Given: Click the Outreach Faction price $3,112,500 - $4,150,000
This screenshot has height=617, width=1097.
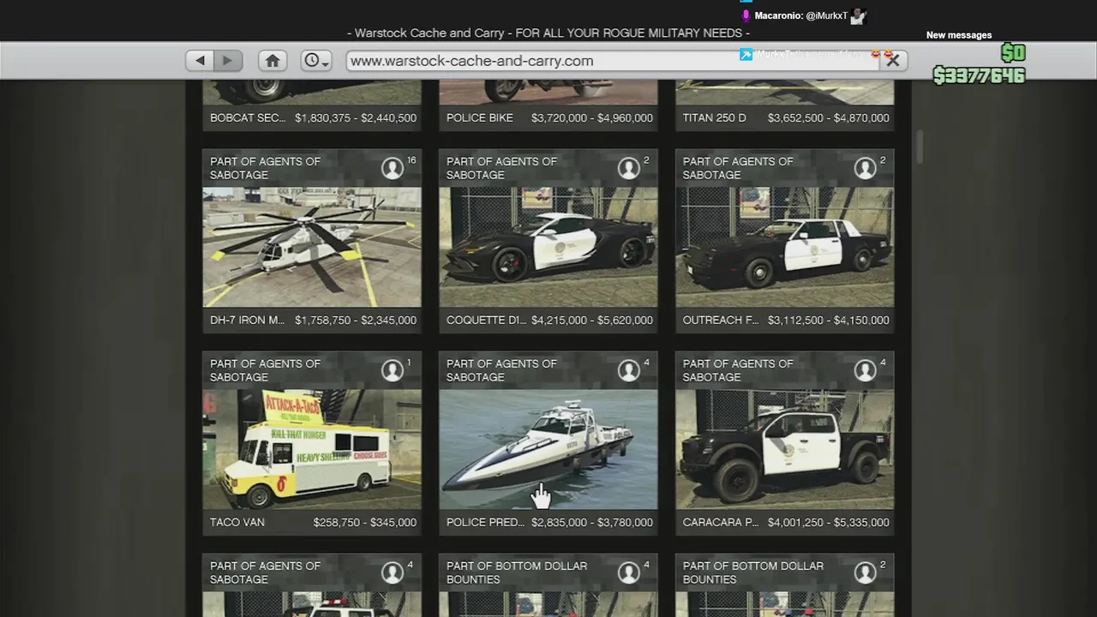Looking at the screenshot, I should (829, 320).
